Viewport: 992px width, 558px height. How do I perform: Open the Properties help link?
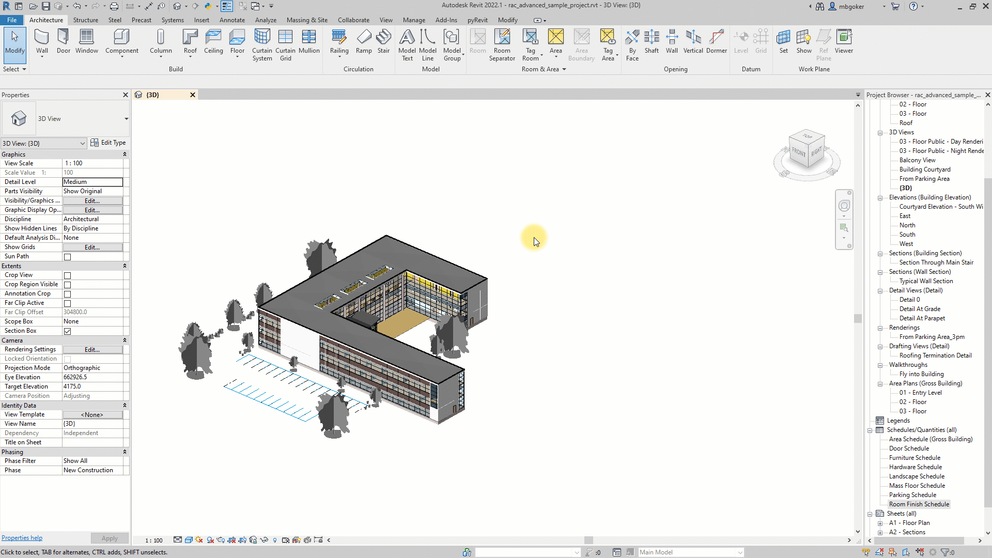(22, 537)
